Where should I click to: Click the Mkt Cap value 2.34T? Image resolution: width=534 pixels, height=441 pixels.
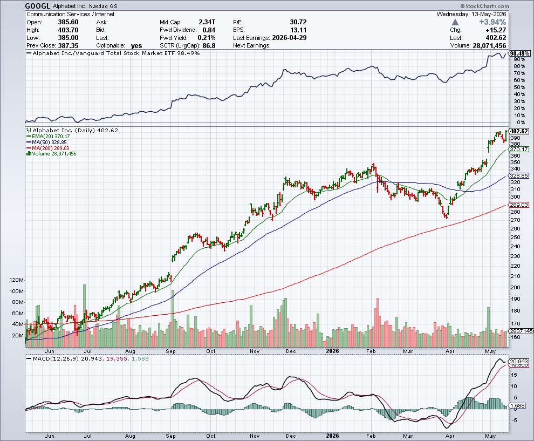[x=207, y=22]
